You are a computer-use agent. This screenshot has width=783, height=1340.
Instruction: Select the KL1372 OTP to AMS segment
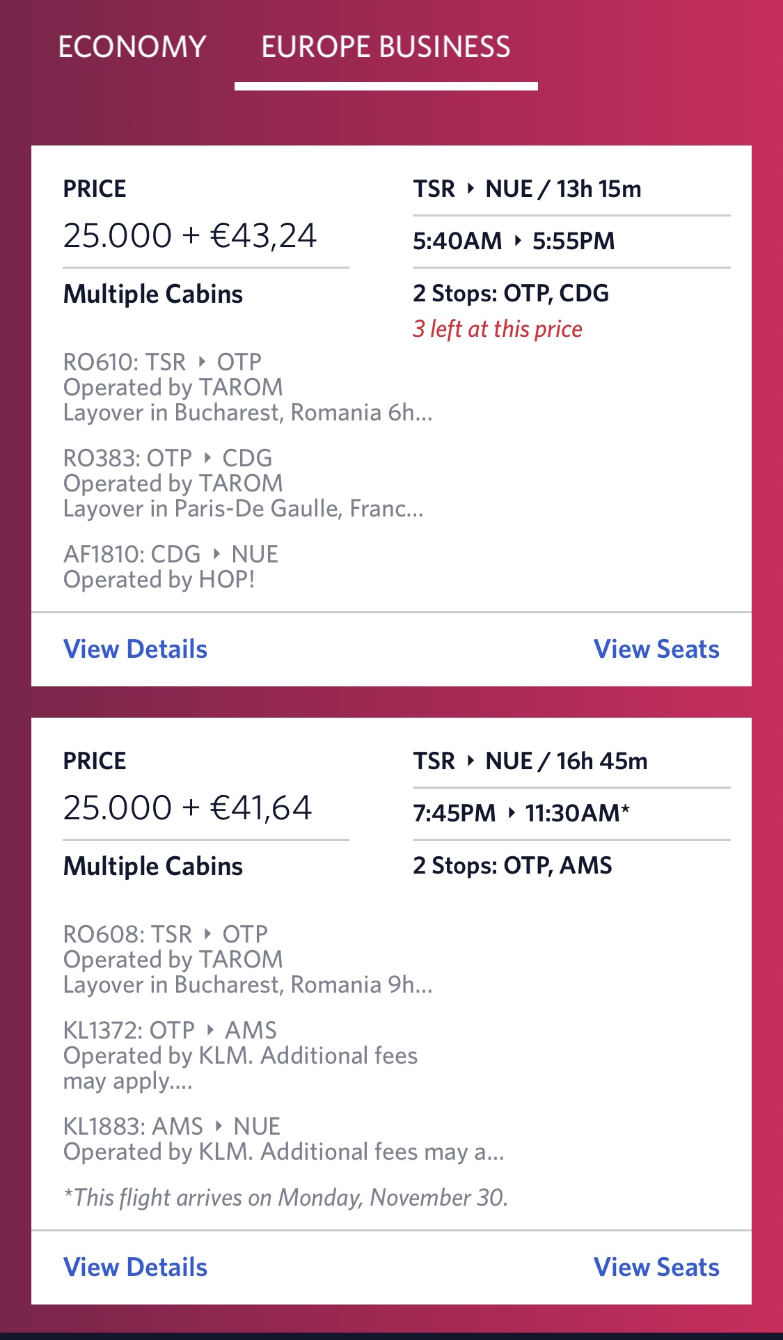coord(170,1030)
